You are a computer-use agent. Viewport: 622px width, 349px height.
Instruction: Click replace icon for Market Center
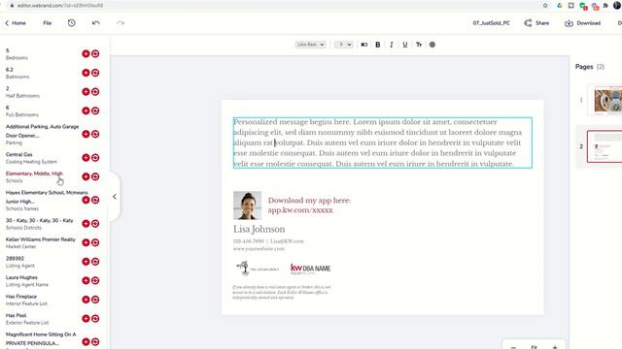pos(95,242)
